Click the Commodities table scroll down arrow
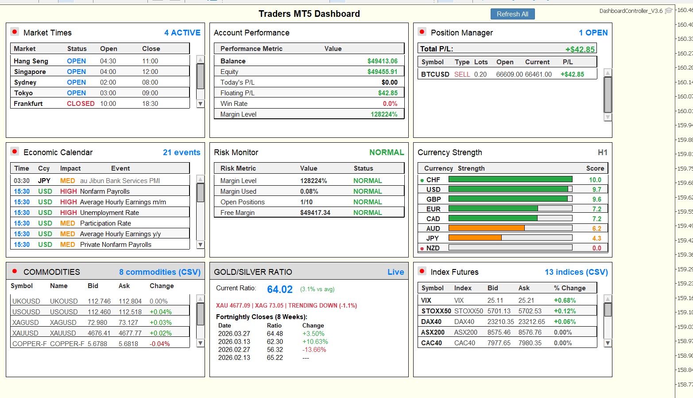 point(201,343)
